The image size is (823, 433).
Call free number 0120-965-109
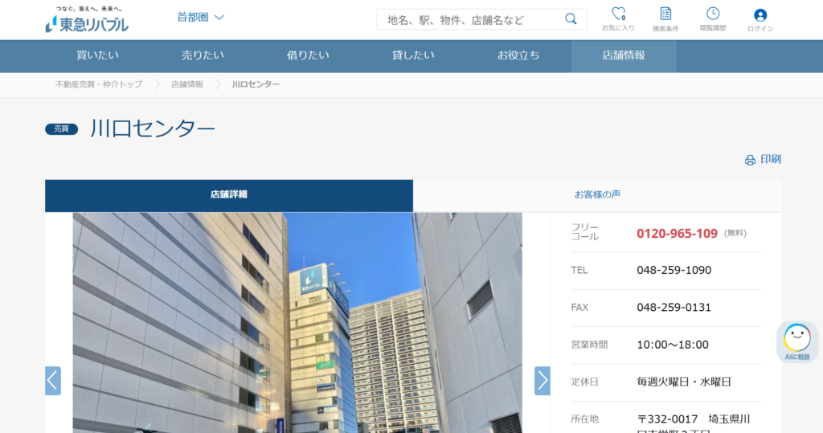(677, 234)
